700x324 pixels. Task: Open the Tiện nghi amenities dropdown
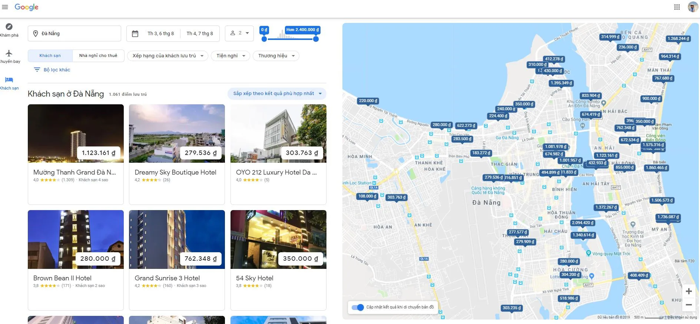(230, 56)
